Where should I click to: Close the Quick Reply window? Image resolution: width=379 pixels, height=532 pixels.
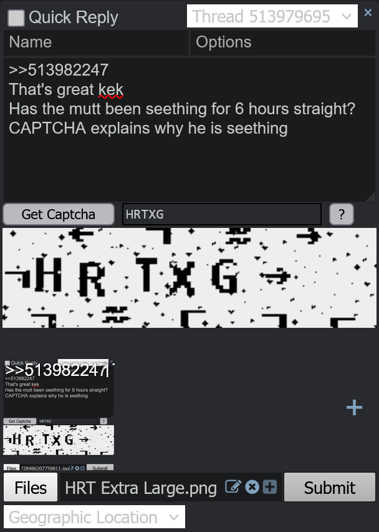tap(368, 12)
